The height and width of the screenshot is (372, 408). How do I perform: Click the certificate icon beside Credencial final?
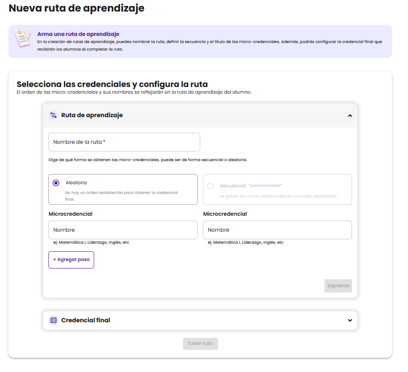point(53,320)
